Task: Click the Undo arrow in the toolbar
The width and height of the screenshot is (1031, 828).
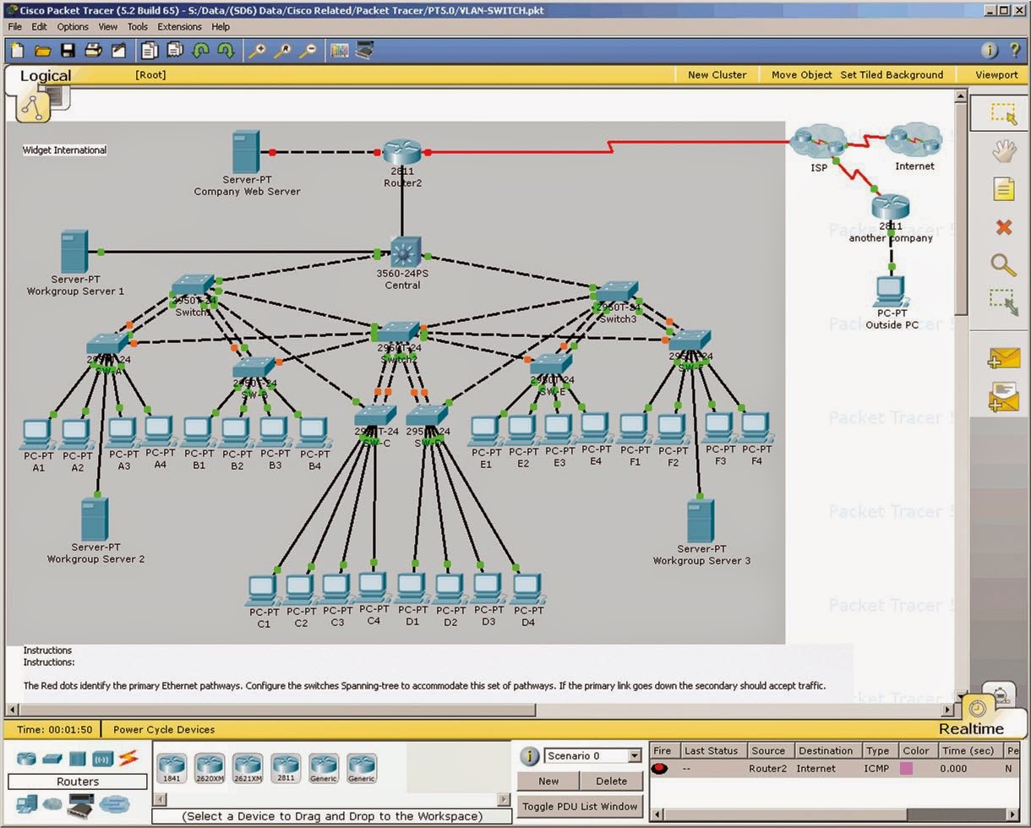Action: (201, 50)
